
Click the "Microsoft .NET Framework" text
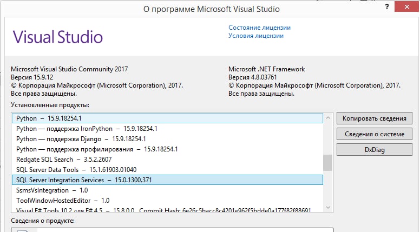(x=266, y=69)
